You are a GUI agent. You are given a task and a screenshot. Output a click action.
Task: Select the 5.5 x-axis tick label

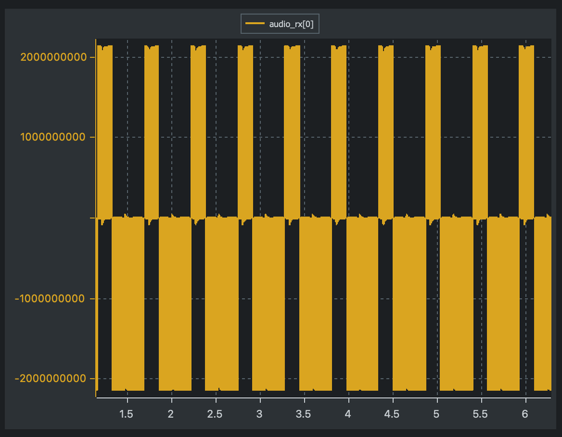coord(480,414)
